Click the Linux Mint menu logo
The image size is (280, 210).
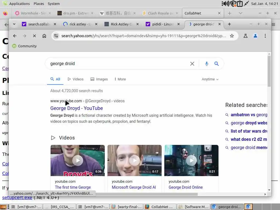tap(5, 3)
